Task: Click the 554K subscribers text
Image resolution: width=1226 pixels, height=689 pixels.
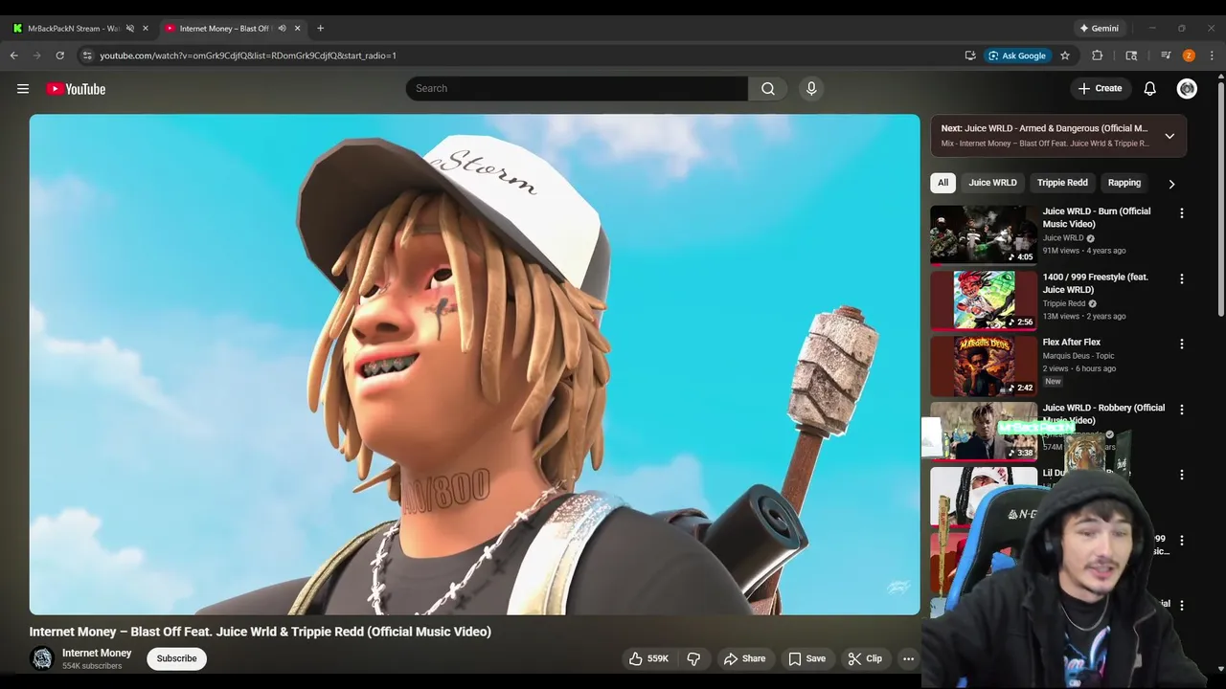Action: click(x=92, y=666)
